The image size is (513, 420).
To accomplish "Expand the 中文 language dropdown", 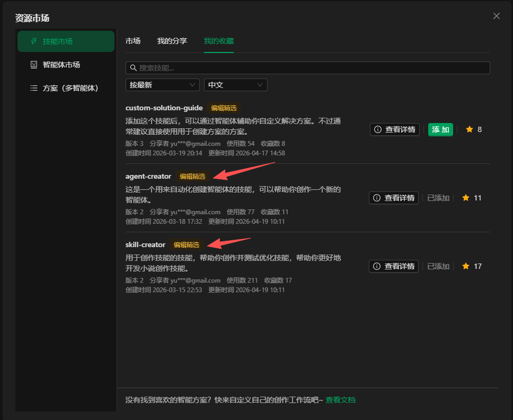I will [x=235, y=85].
